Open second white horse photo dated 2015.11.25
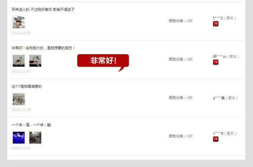This screenshot has width=253, height=167. [36, 61]
